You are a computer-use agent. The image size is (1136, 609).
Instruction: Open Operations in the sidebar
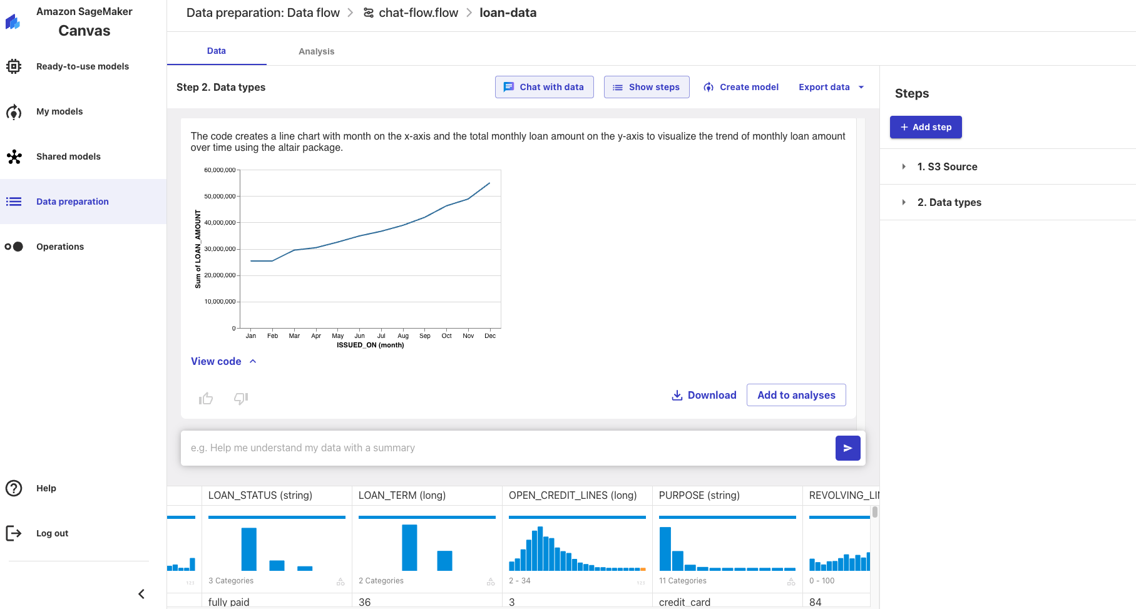60,247
